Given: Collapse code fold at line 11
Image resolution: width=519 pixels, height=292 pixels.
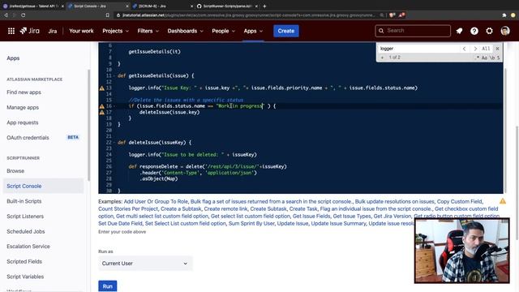Looking at the screenshot, I should (x=114, y=75).
